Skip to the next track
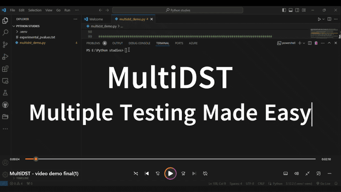Viewport: 341px width, 192px height. 194,173
